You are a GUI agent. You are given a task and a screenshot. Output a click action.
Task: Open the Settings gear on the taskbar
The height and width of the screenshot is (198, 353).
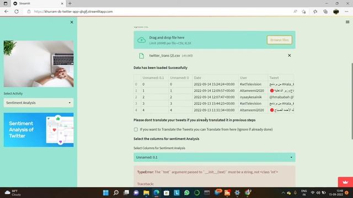coord(237,193)
